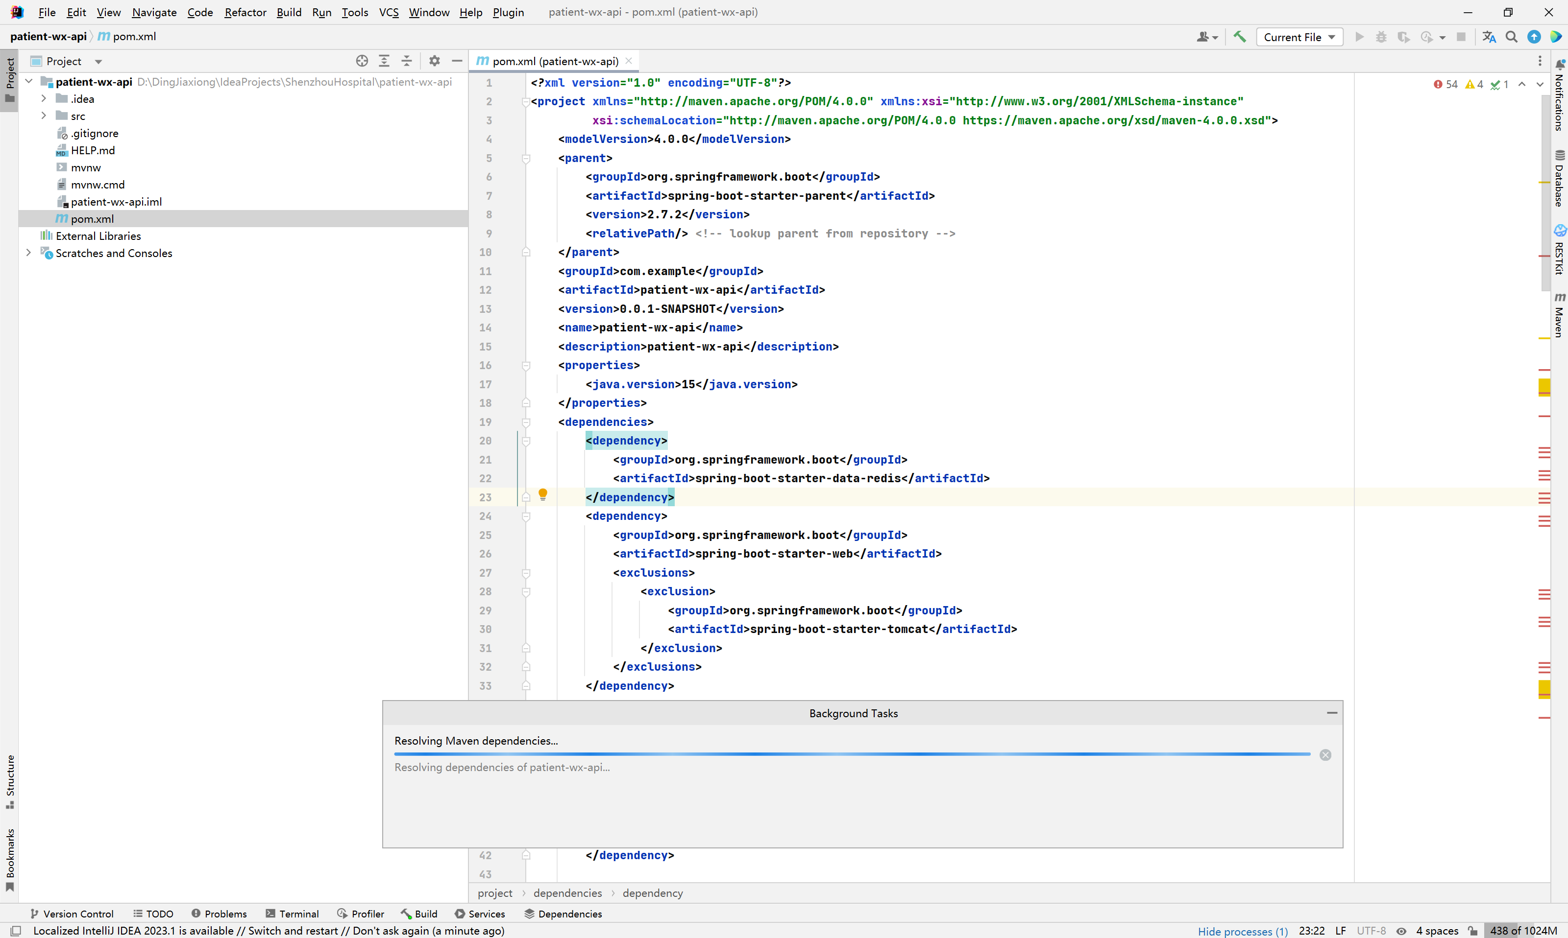The height and width of the screenshot is (938, 1568).
Task: Open the Translate plugin icon
Action: click(1489, 37)
